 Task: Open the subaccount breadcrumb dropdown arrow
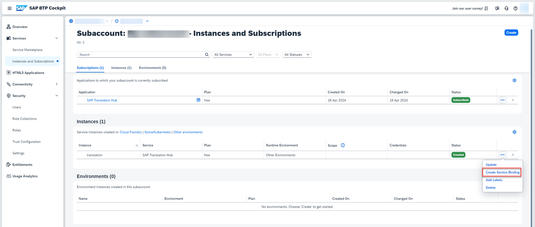pos(147,21)
